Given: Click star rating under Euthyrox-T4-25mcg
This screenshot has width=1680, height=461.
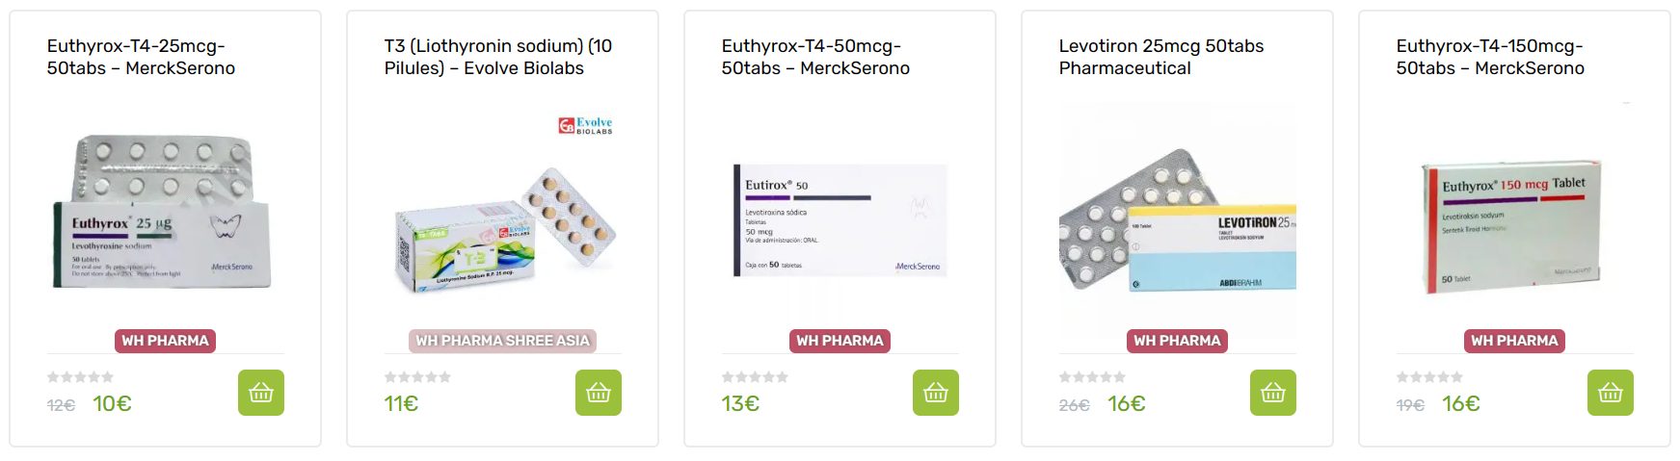Looking at the screenshot, I should pos(80,377).
